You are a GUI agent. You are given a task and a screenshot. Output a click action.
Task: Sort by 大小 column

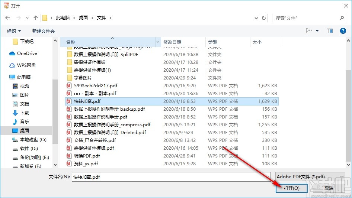[x=265, y=42]
